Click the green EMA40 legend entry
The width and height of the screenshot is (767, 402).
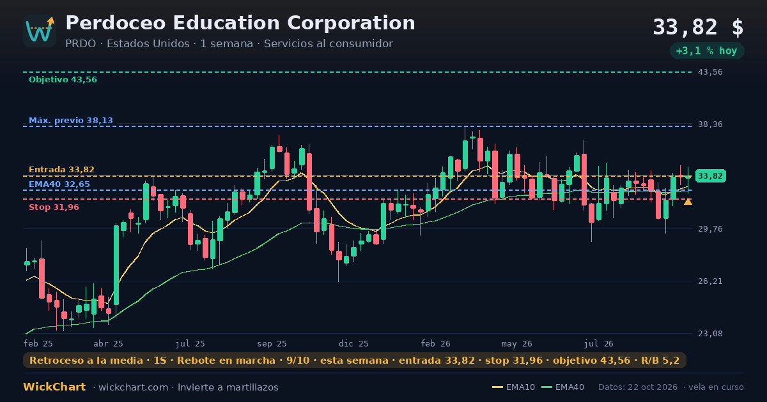(x=563, y=387)
